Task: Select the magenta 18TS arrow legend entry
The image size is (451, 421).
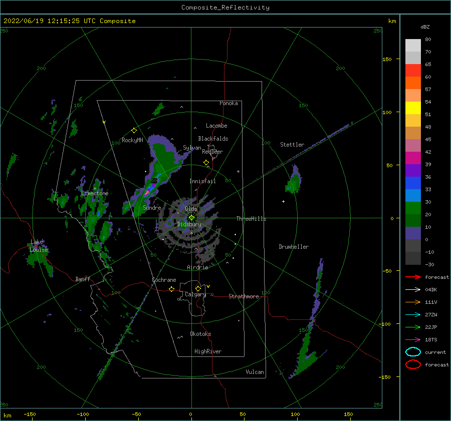Action: (x=413, y=340)
